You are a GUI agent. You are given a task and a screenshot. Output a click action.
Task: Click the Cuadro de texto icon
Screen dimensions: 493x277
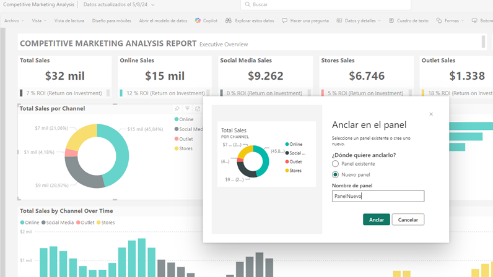pos(391,20)
